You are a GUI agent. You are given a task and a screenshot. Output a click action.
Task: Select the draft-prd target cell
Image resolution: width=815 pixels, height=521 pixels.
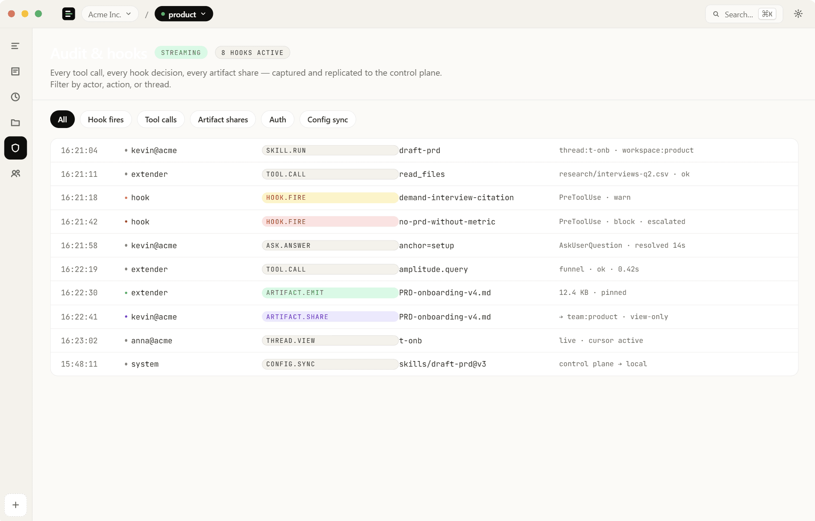point(419,150)
